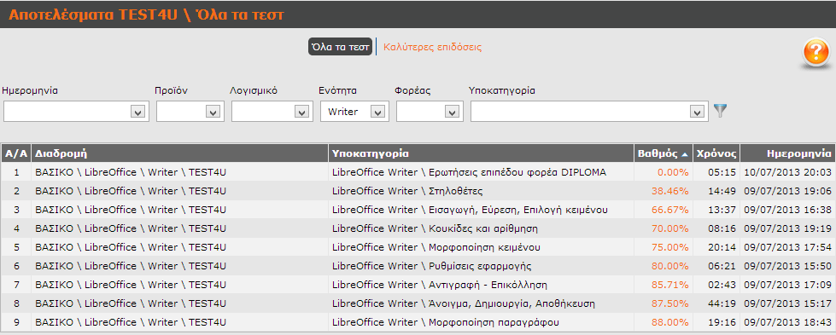Screen dimensions: 836x335
Task: Click the sort arrow in Βαθμός header
Action: pyautogui.click(x=685, y=154)
